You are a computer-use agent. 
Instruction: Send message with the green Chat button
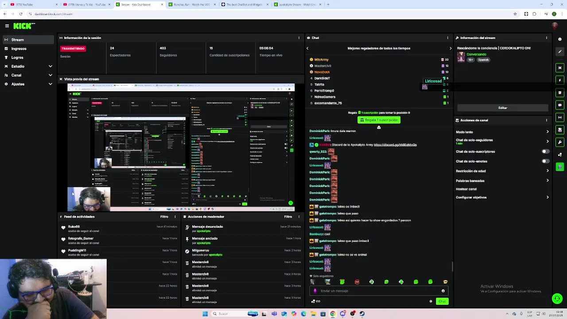pyautogui.click(x=442, y=301)
